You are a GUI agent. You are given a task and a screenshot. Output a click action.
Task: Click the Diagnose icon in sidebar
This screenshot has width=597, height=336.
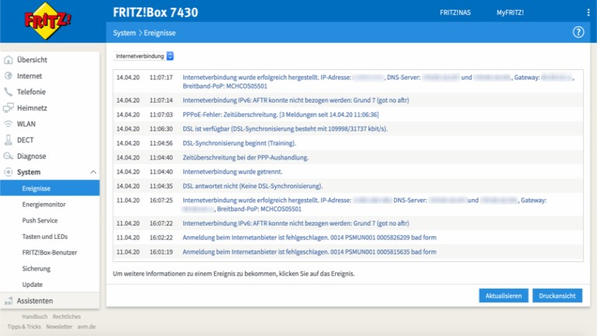(x=9, y=156)
